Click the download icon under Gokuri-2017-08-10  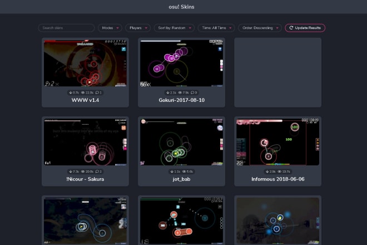coord(168,92)
